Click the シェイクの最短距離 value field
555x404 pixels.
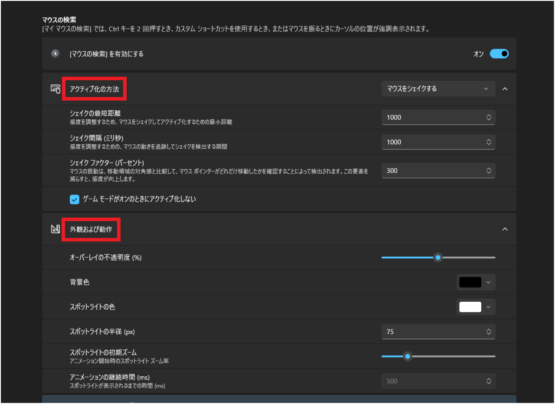(431, 117)
